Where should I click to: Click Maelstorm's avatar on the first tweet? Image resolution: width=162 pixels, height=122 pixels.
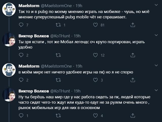click(x=8, y=9)
